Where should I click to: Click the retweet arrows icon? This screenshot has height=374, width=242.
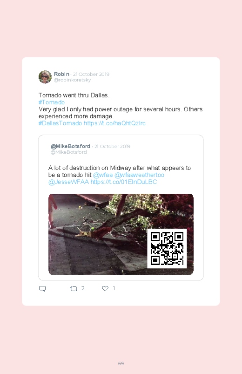74,289
